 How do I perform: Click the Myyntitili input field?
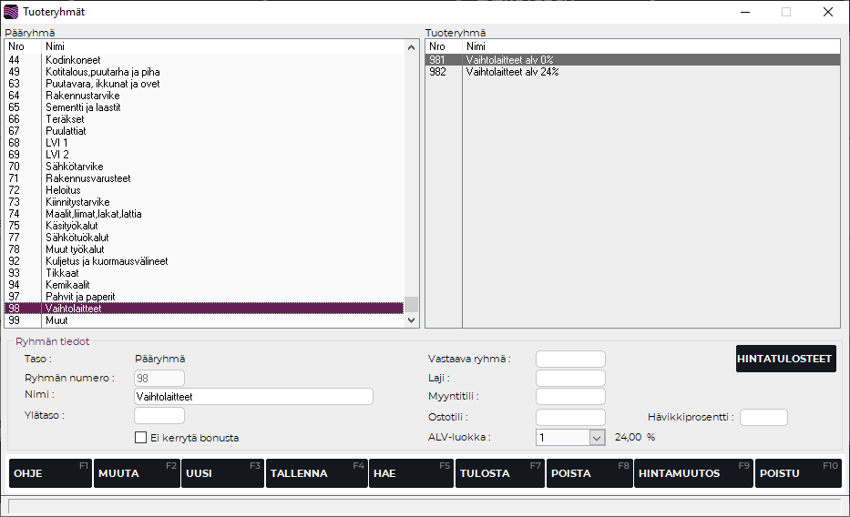(570, 397)
